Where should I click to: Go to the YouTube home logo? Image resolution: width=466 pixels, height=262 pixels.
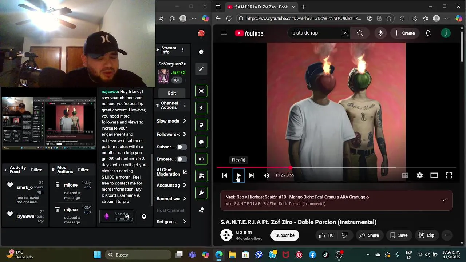(249, 33)
